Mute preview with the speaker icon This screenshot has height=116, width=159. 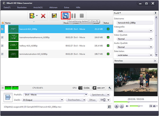[127, 106]
